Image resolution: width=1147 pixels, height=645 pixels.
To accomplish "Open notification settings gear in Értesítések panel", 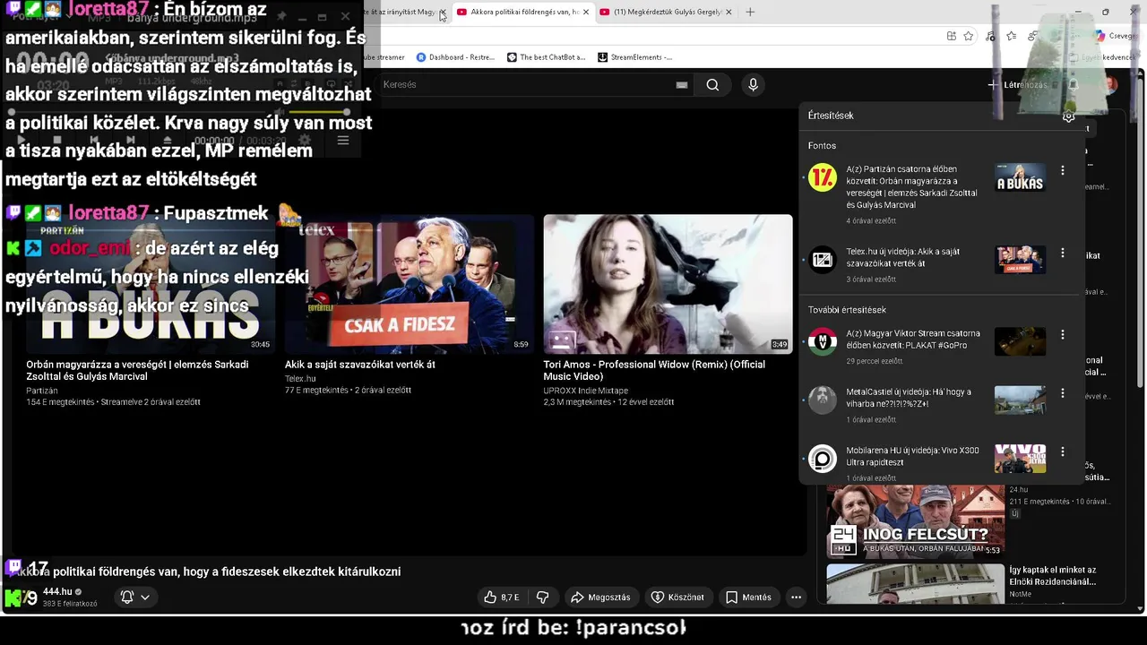I will pos(1068,116).
